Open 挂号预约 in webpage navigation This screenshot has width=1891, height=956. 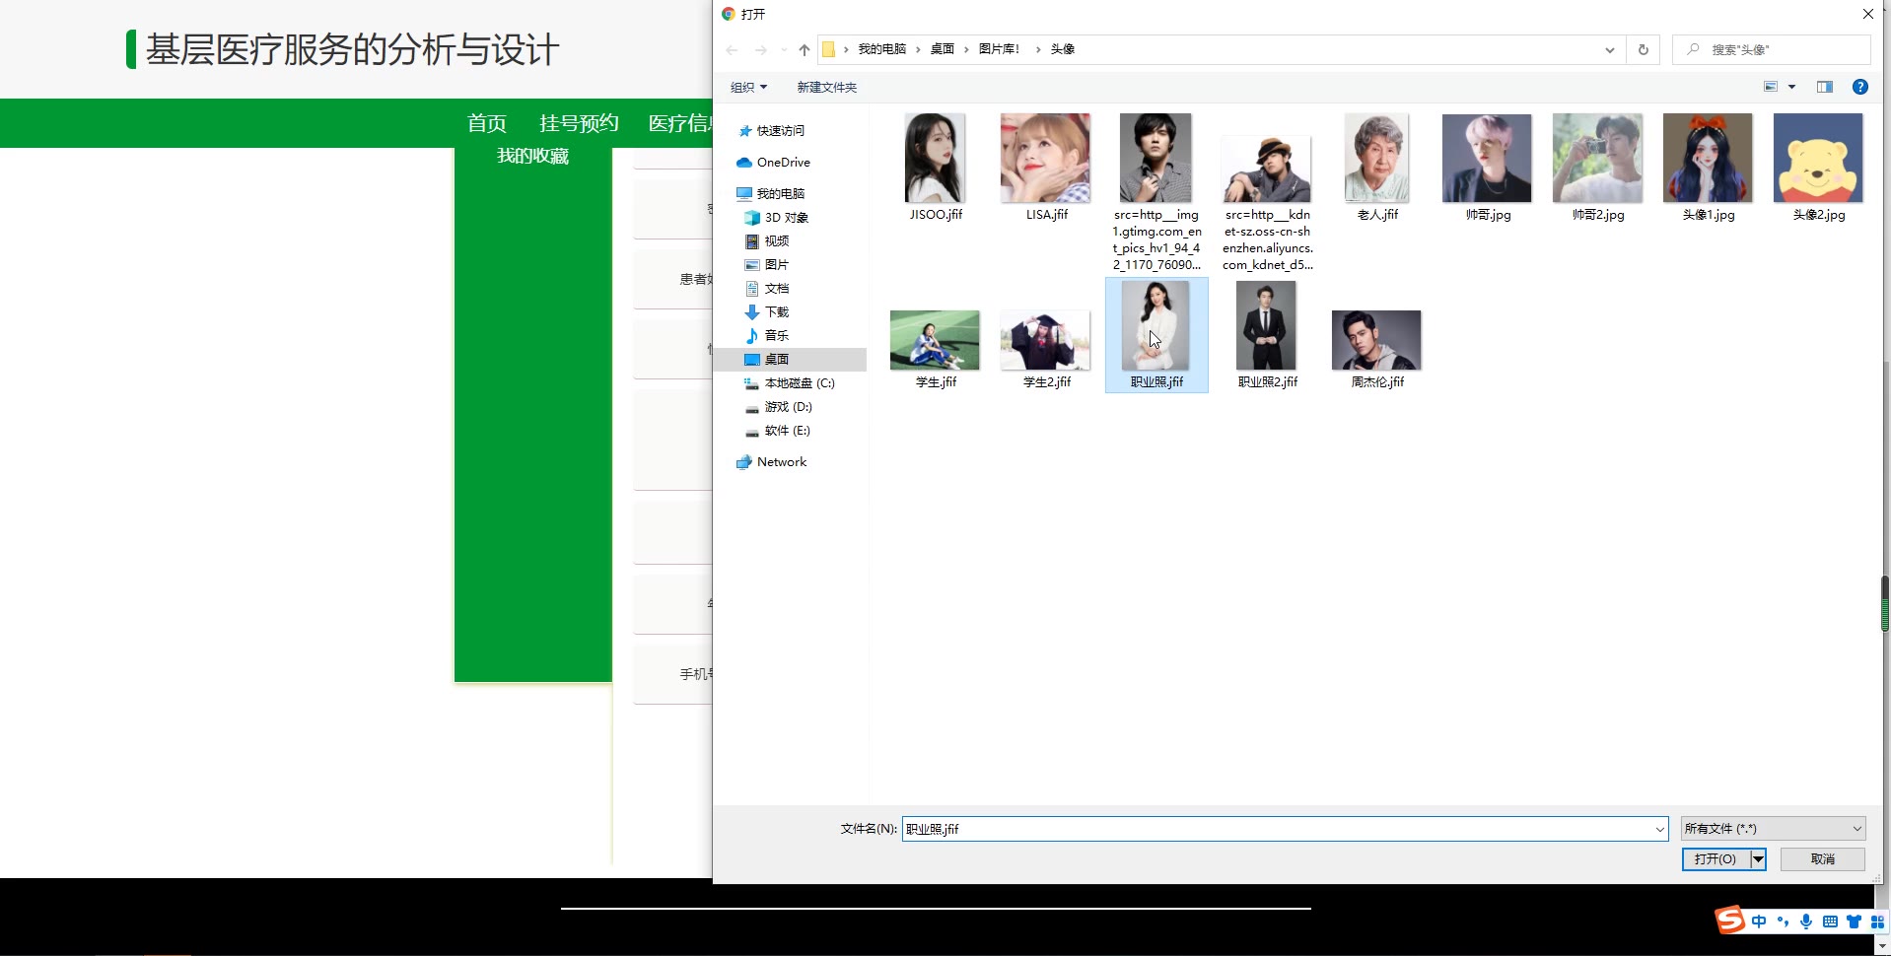click(x=579, y=123)
